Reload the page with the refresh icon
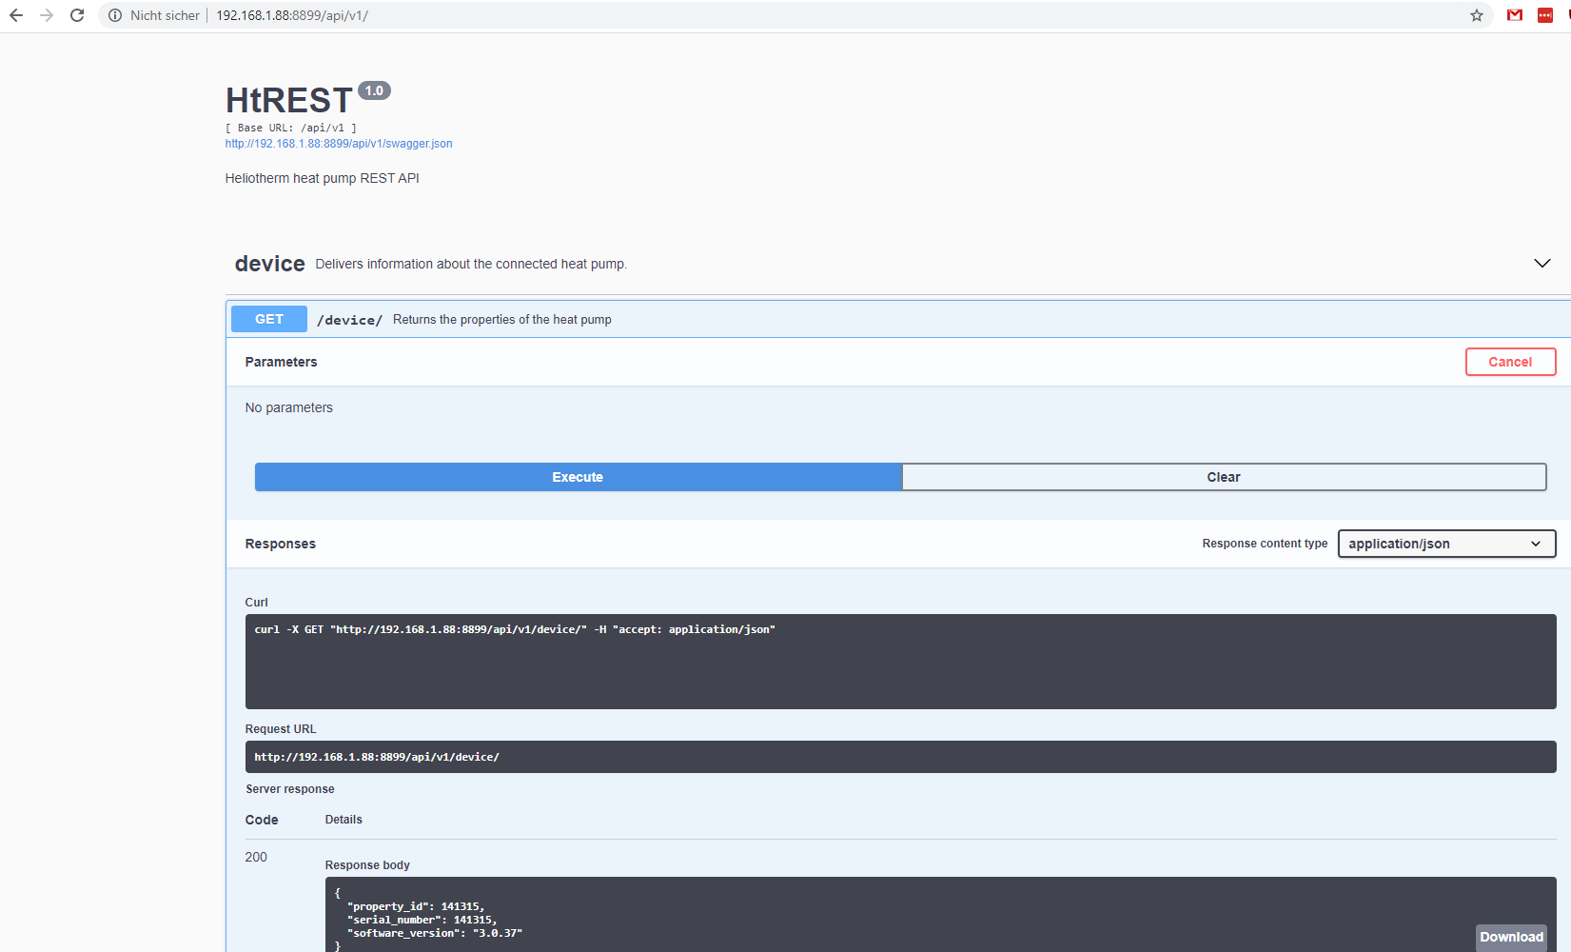 click(x=77, y=15)
